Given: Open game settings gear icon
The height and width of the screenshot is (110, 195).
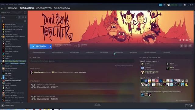Looking at the screenshot, I should point(182,46).
